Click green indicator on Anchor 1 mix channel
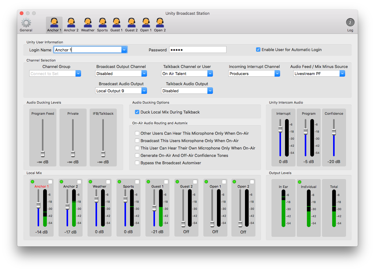 point(32,182)
